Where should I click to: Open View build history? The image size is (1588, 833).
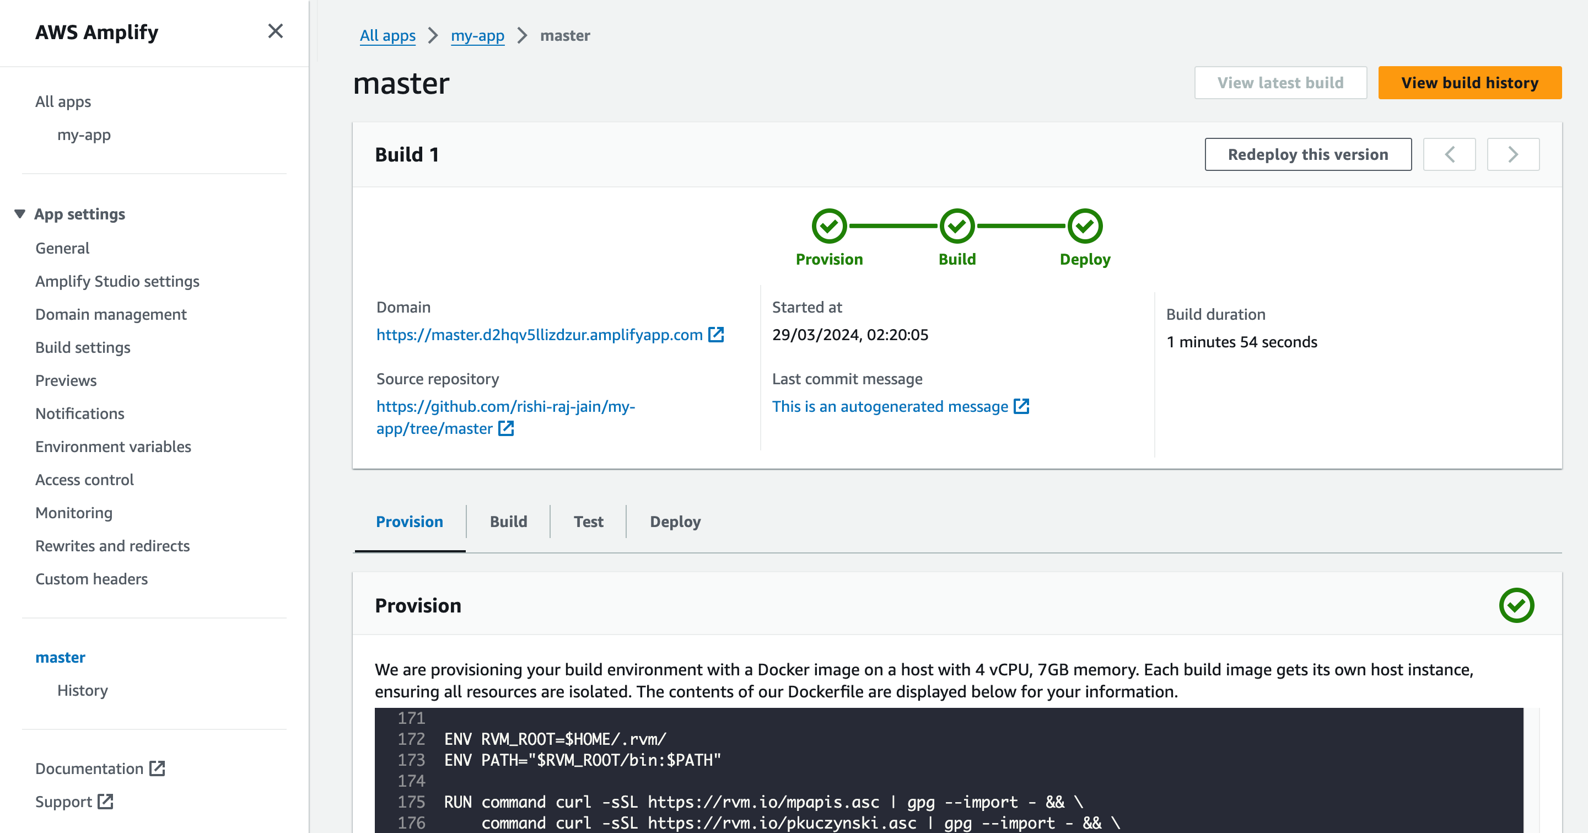pos(1469,83)
